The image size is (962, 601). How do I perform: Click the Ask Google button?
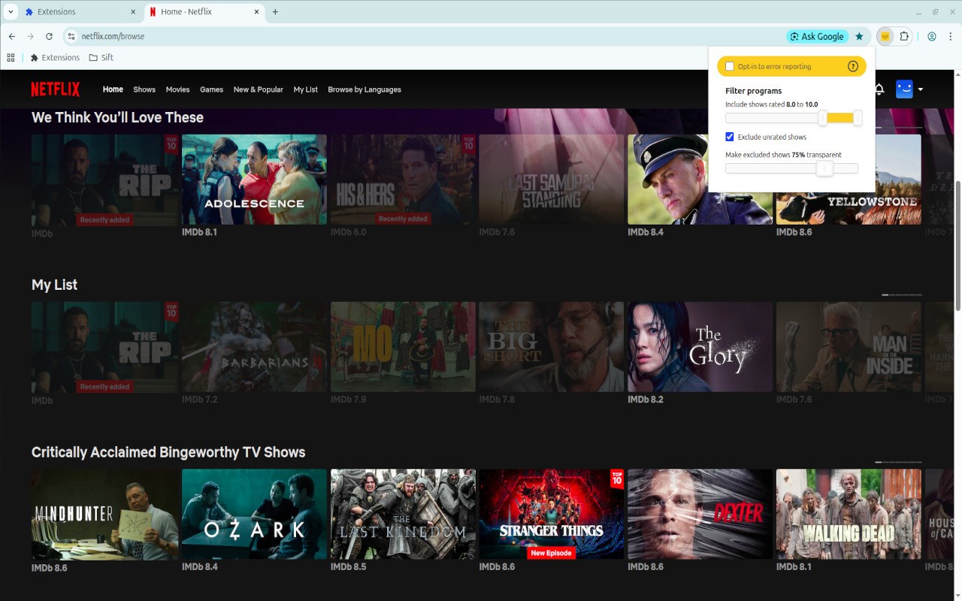tap(817, 36)
